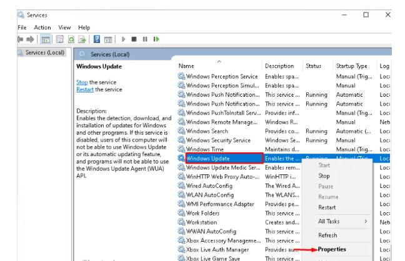Click the gear icon beside Windows Search
This screenshot has width=405, height=261.
pyautogui.click(x=181, y=131)
